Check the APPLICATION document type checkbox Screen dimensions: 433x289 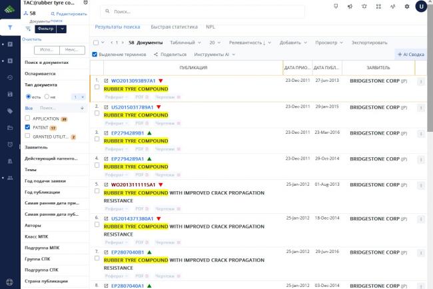[27, 118]
